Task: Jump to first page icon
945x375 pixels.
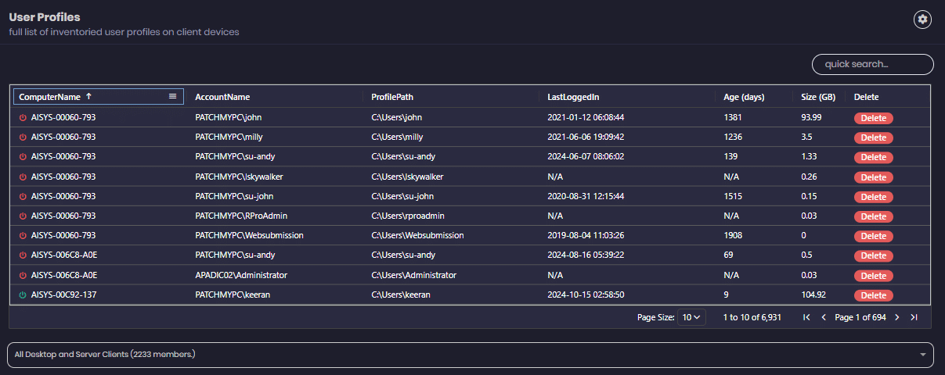Action: coord(806,317)
